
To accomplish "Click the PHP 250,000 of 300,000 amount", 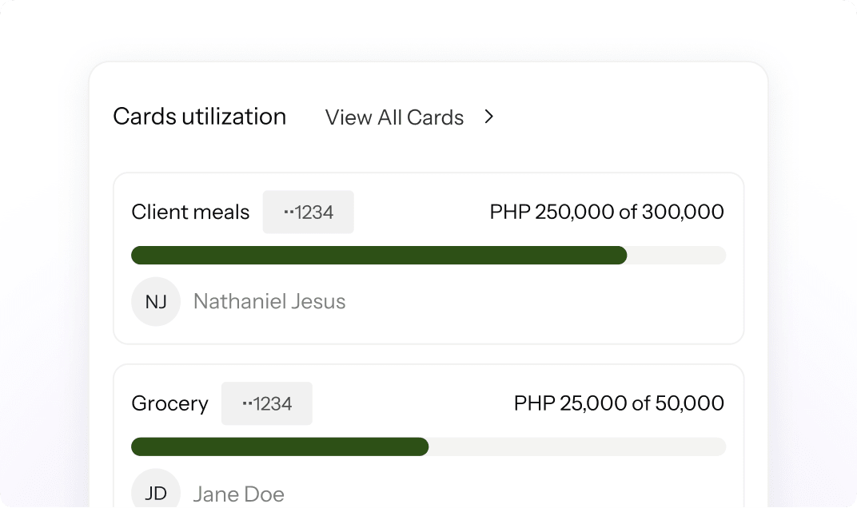I will (607, 212).
